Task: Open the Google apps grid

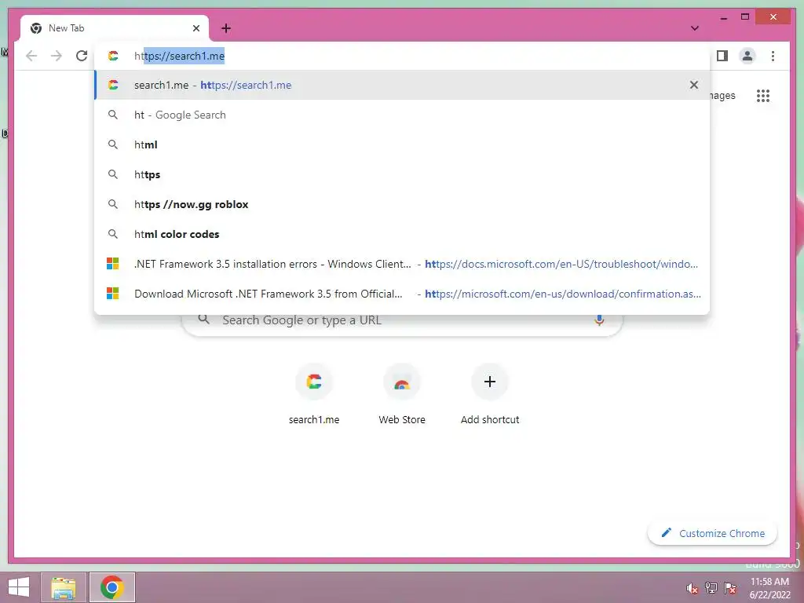Action: 763,95
